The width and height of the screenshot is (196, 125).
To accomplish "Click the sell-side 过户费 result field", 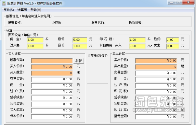I will tap(156, 85).
